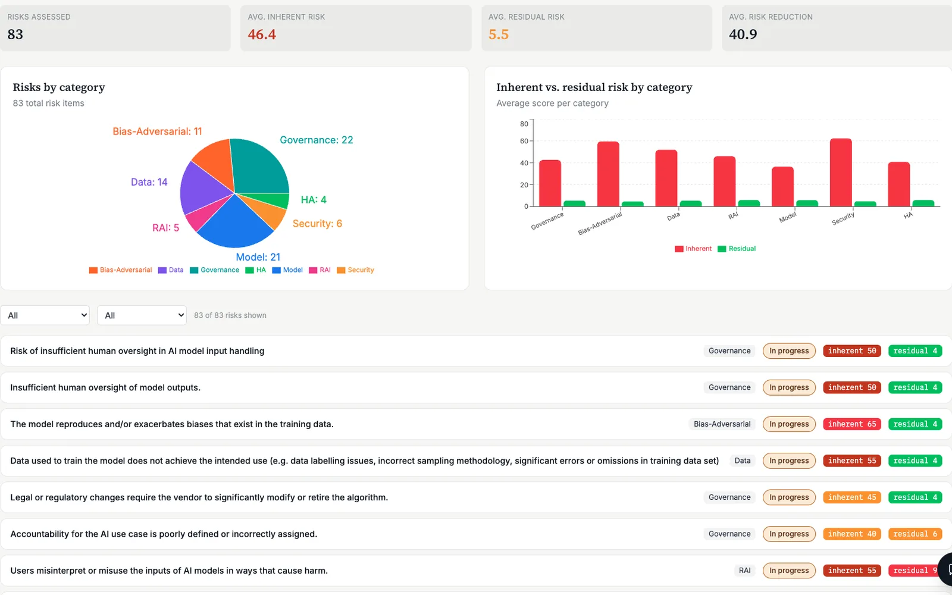Toggle Governance legend entry under pie chart

214,270
